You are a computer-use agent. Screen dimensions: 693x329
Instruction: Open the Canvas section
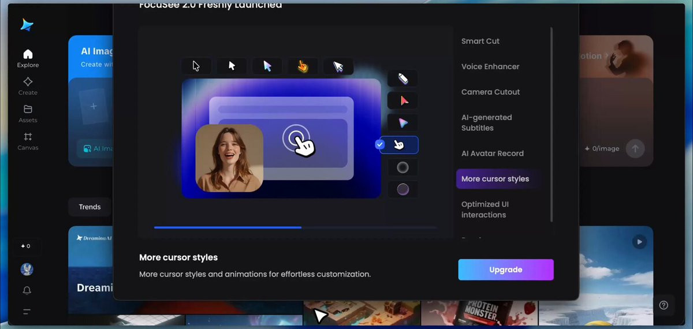(x=28, y=141)
